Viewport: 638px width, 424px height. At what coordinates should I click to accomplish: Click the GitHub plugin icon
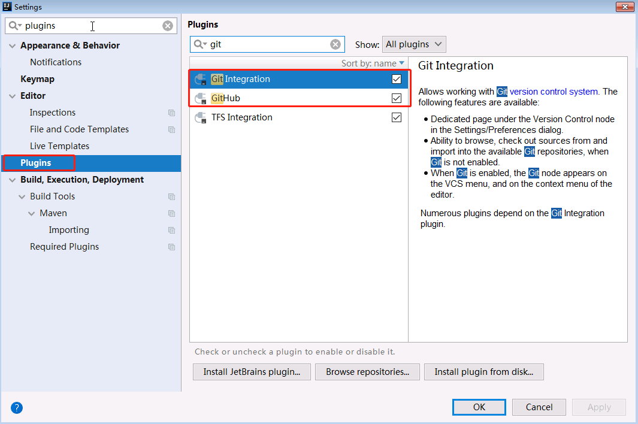click(x=201, y=98)
